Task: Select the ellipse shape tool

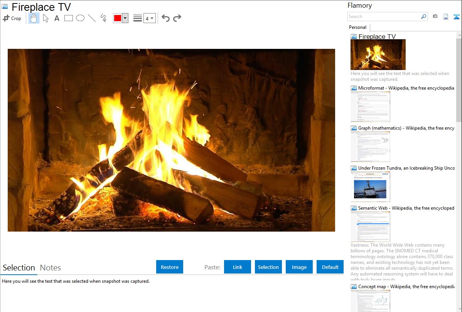Action: (x=80, y=18)
